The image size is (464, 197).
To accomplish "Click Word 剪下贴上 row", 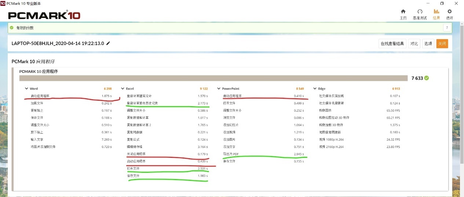I will [71, 132].
